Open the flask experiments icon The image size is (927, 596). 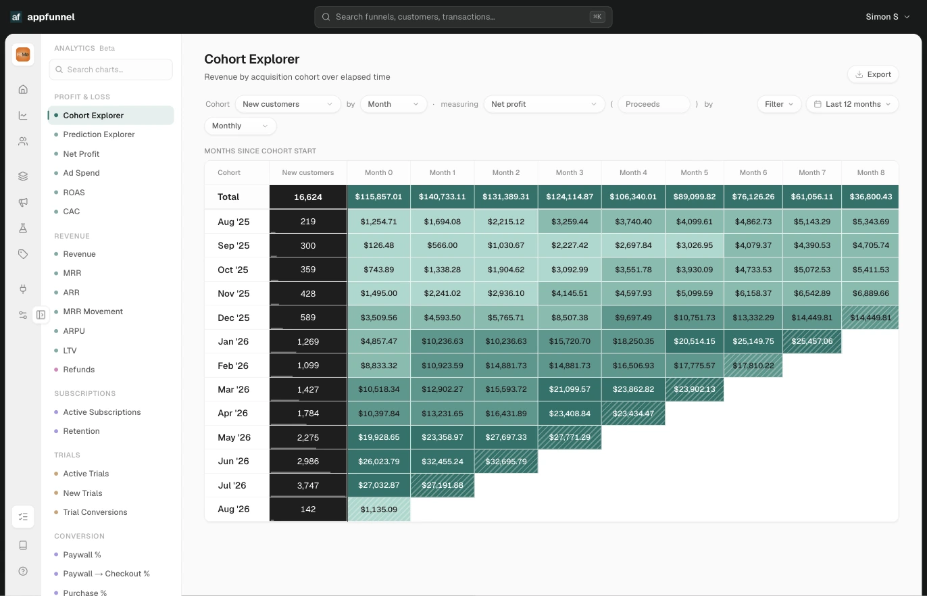point(23,228)
